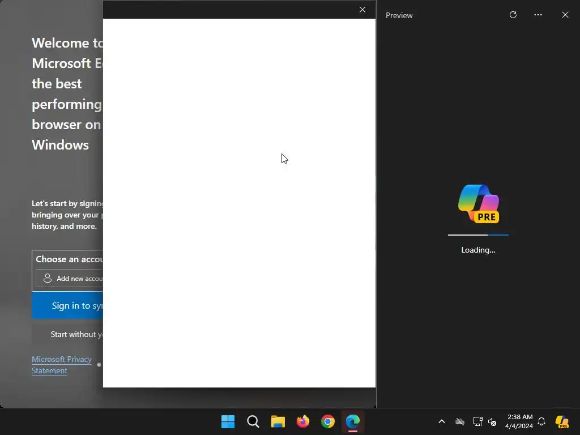Image resolution: width=580 pixels, height=435 pixels.
Task: Open the clock showing 2:38 AM
Action: point(519,421)
